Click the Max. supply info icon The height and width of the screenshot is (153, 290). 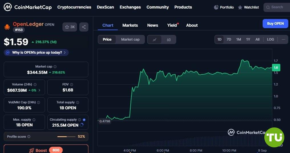pyautogui.click(x=34, y=120)
